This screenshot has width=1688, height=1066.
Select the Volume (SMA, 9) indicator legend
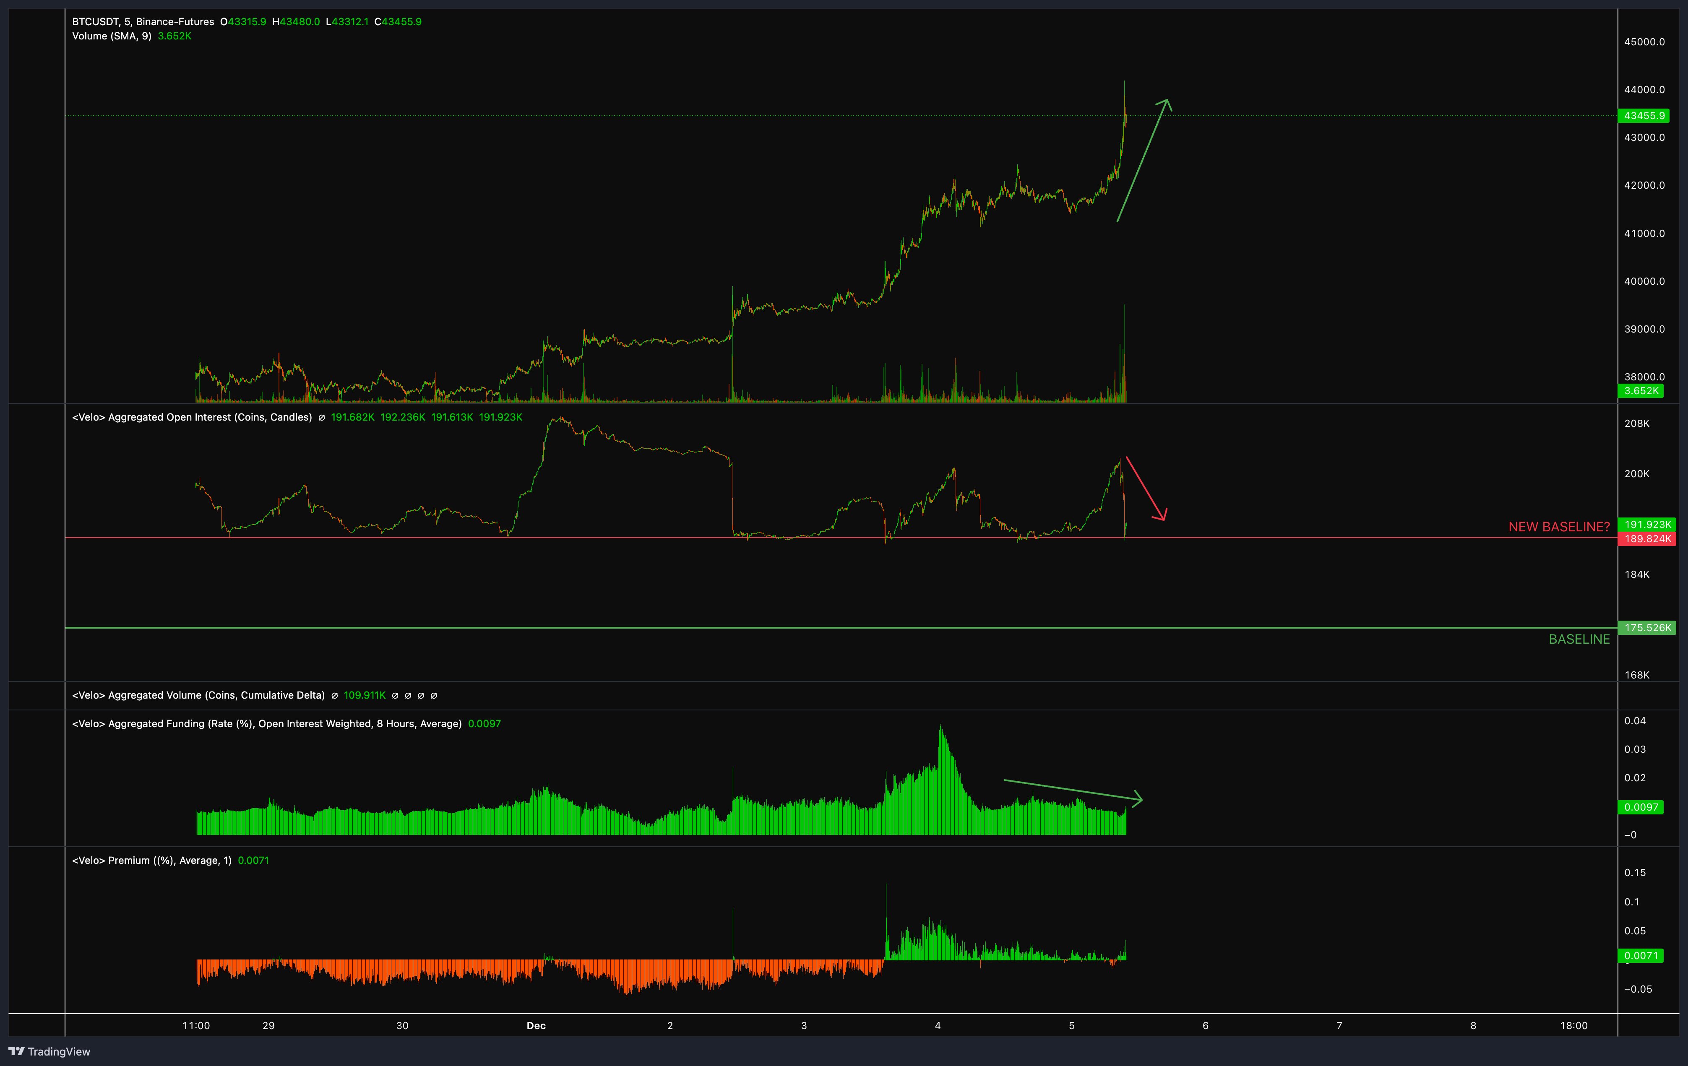112,36
